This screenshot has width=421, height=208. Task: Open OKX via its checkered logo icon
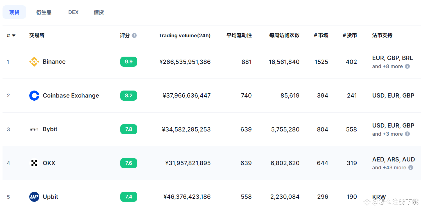tap(34, 163)
